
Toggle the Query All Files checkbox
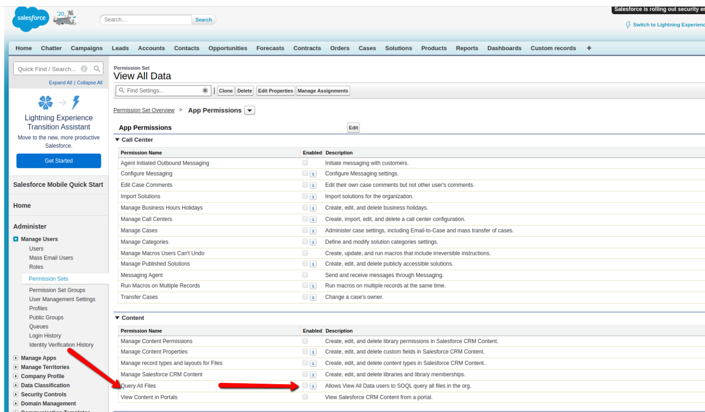(305, 386)
